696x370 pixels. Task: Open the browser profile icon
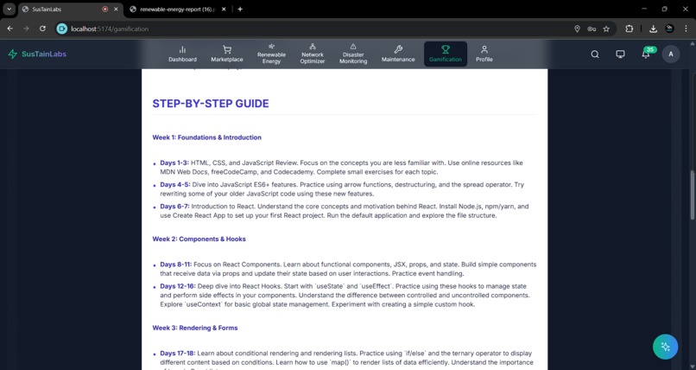click(x=670, y=29)
